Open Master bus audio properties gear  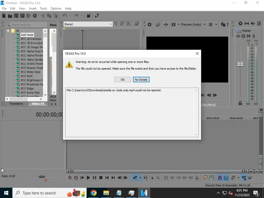point(243,36)
